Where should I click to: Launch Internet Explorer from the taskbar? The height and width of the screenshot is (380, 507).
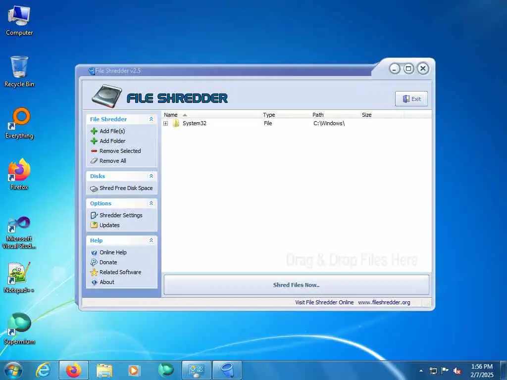[43, 370]
